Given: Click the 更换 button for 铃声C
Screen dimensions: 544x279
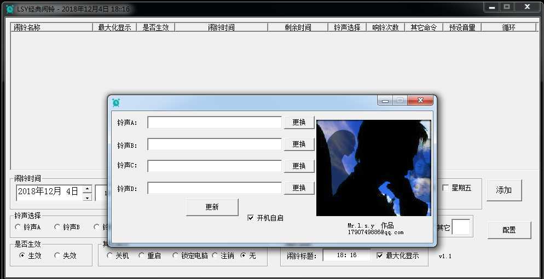Looking at the screenshot, I should point(299,166).
